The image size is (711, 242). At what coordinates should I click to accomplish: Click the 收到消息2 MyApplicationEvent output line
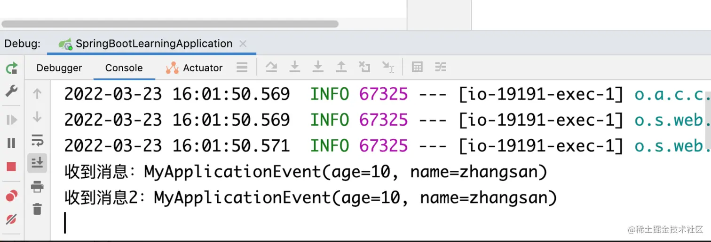point(311,197)
